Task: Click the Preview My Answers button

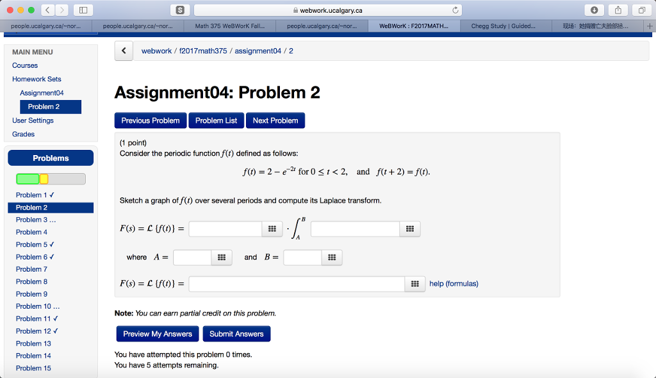Action: click(x=157, y=333)
